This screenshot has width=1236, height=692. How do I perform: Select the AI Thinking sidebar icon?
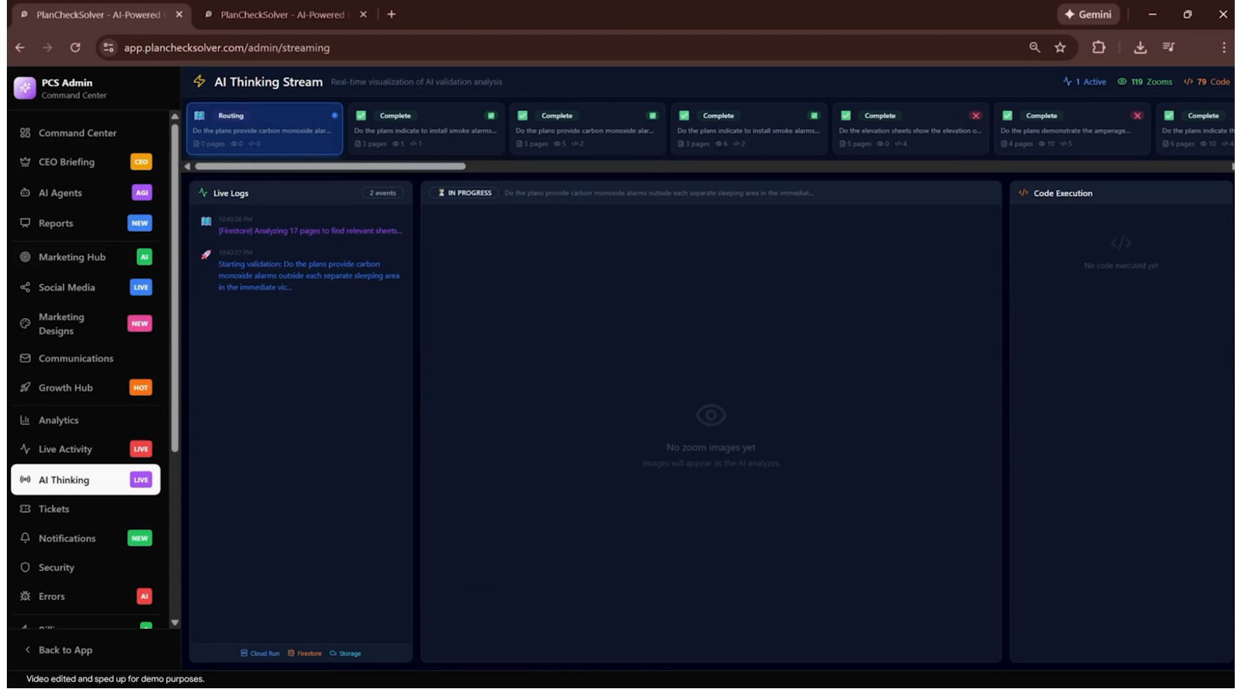(25, 480)
